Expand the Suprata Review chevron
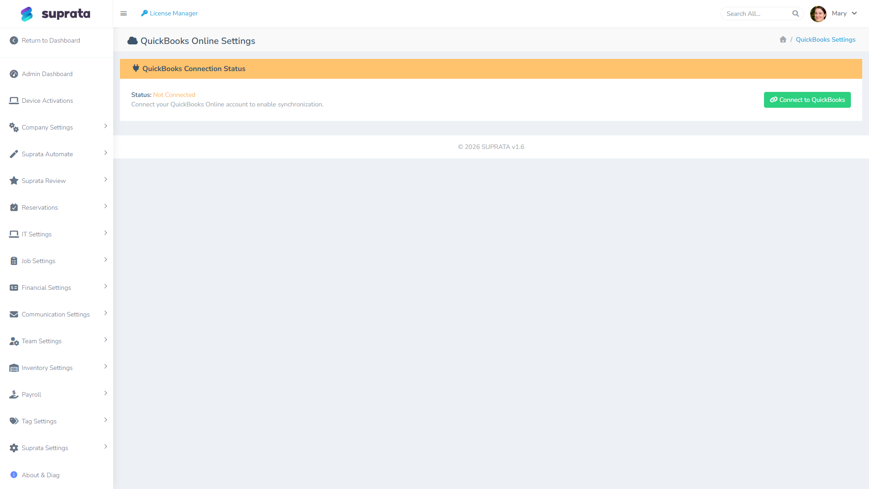Image resolution: width=869 pixels, height=489 pixels. pyautogui.click(x=105, y=179)
